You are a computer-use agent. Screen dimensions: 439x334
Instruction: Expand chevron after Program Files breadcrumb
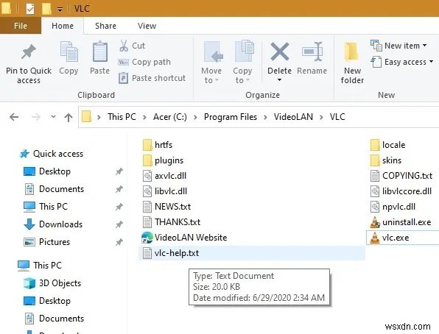point(265,117)
